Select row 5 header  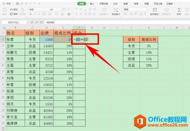click(3, 59)
